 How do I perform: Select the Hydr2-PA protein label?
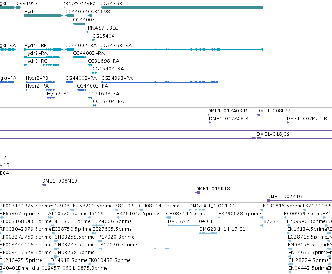[37, 86]
